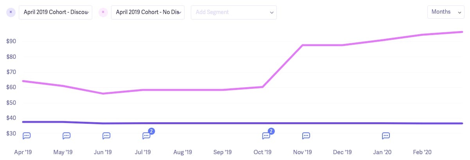Open the Jul '19 annotations with badge 2
The width and height of the screenshot is (470, 160).
(x=147, y=135)
